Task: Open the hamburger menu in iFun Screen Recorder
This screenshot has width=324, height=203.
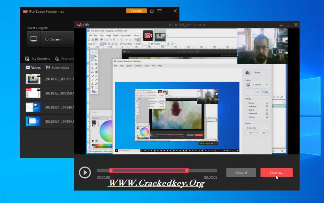Action: [x=159, y=11]
